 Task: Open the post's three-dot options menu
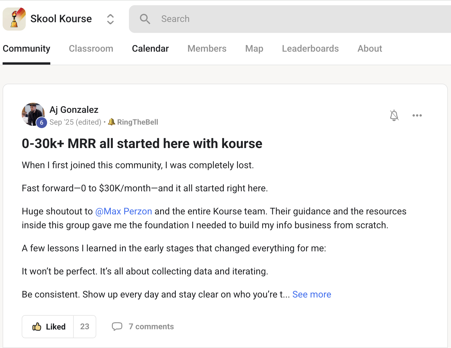(x=417, y=115)
